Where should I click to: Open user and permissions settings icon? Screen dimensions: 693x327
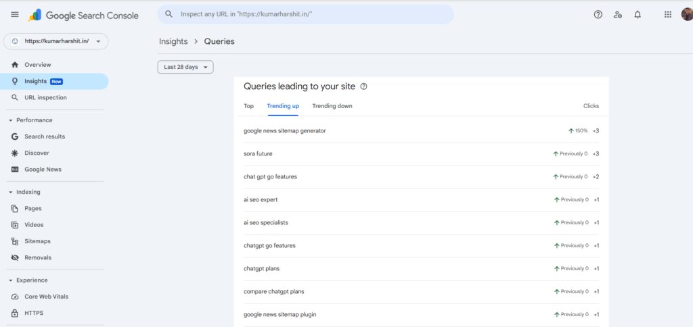618,15
